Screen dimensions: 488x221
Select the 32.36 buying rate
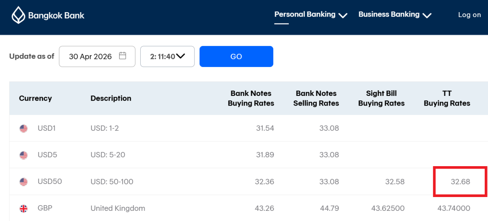265,182
